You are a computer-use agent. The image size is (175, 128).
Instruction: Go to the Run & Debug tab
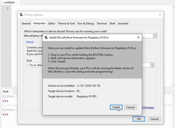86,23
